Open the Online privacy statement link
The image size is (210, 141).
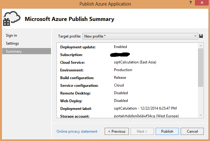(x=77, y=131)
